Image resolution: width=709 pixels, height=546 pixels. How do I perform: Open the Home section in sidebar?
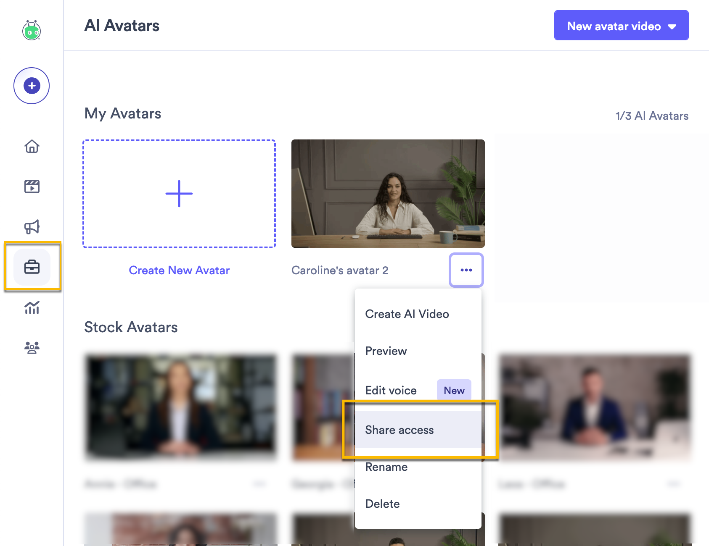[31, 147]
